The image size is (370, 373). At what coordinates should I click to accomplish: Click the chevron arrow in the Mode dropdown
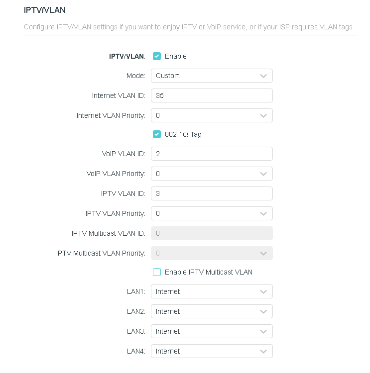[263, 76]
